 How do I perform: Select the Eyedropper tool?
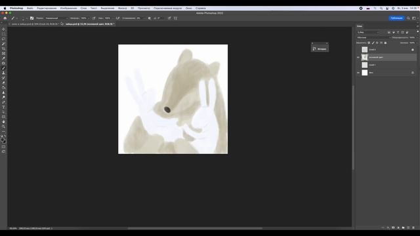pos(3,58)
